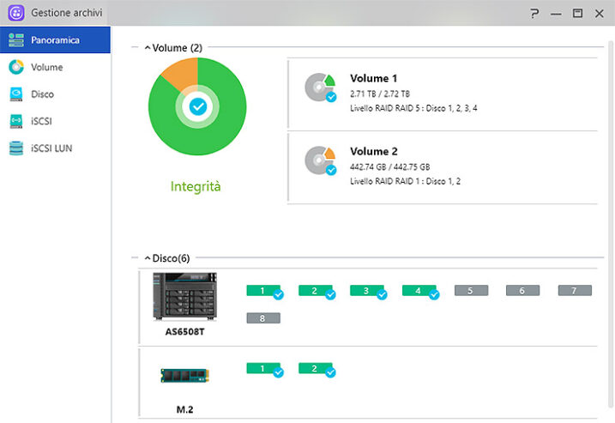The width and height of the screenshot is (615, 423).
Task: Click the Volume 2 pie icon
Action: (x=319, y=160)
